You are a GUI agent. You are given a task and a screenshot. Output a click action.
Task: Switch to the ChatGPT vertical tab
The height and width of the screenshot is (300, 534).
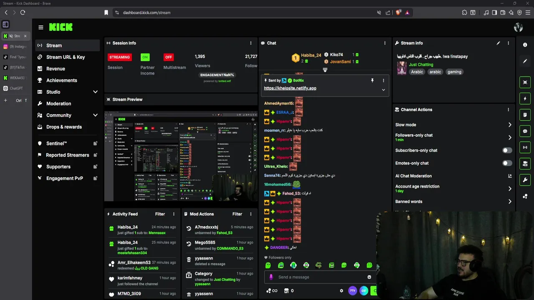pyautogui.click(x=16, y=88)
